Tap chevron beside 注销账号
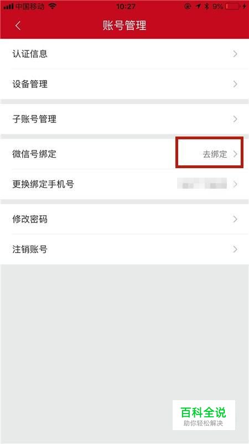 235,249
